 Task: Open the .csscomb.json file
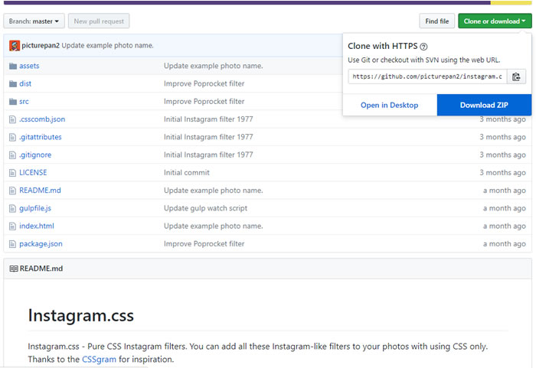(42, 119)
